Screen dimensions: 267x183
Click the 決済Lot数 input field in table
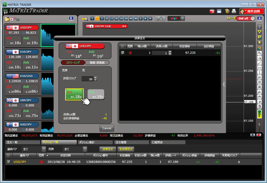click(160, 53)
